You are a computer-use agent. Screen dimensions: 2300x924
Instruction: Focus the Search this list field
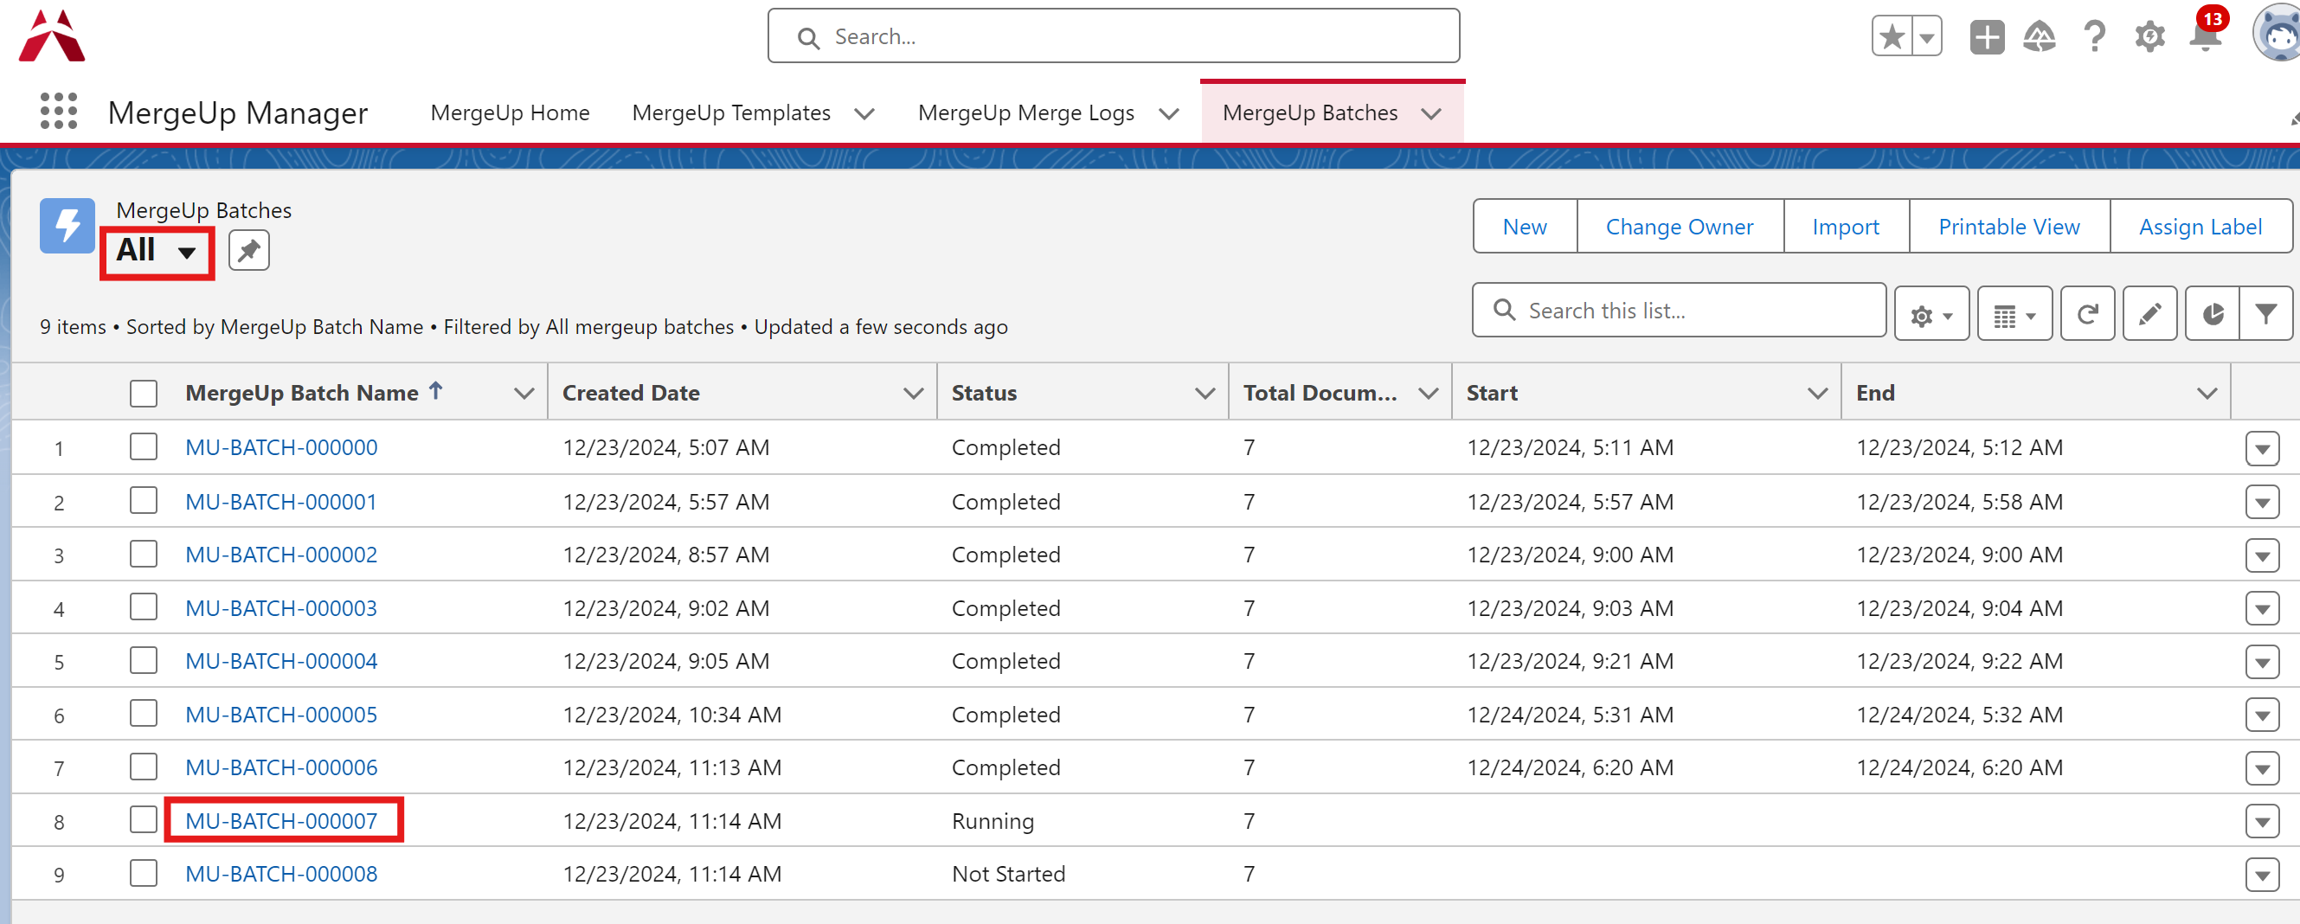click(x=1693, y=311)
